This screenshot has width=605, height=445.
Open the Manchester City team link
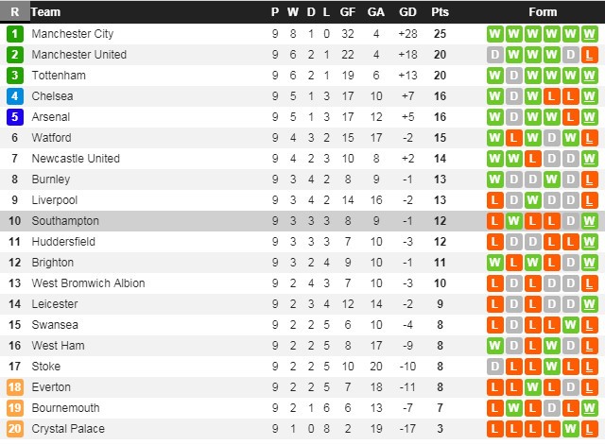72,34
